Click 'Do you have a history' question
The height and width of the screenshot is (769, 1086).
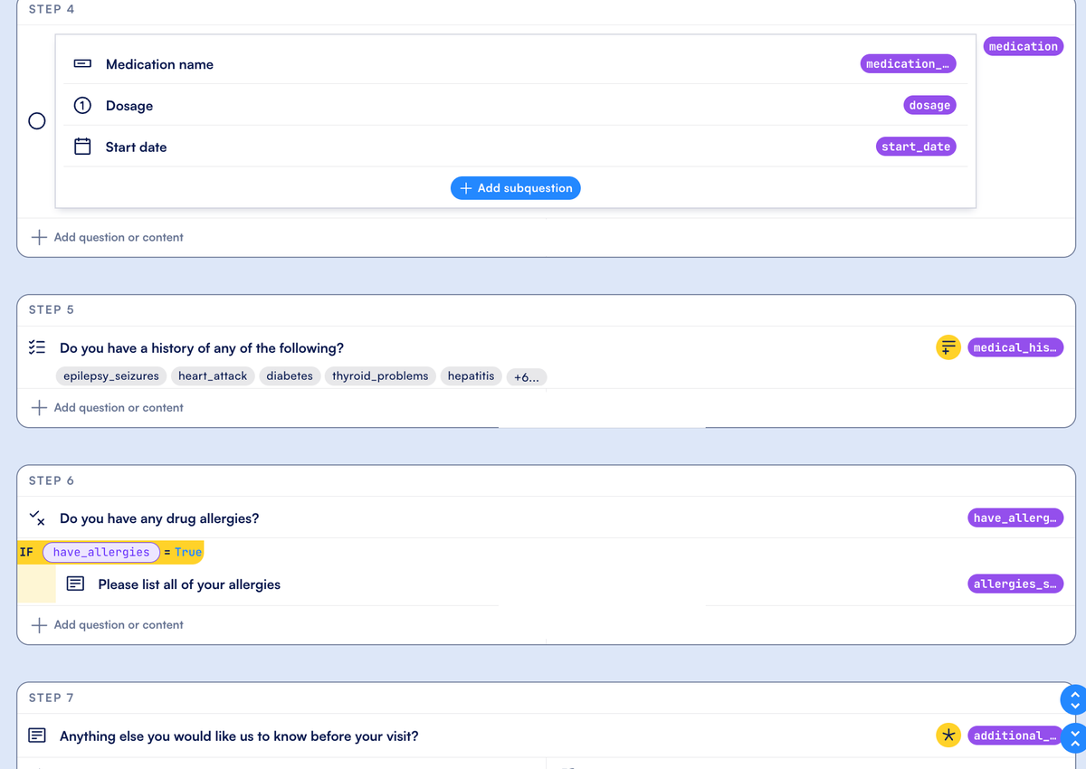202,348
